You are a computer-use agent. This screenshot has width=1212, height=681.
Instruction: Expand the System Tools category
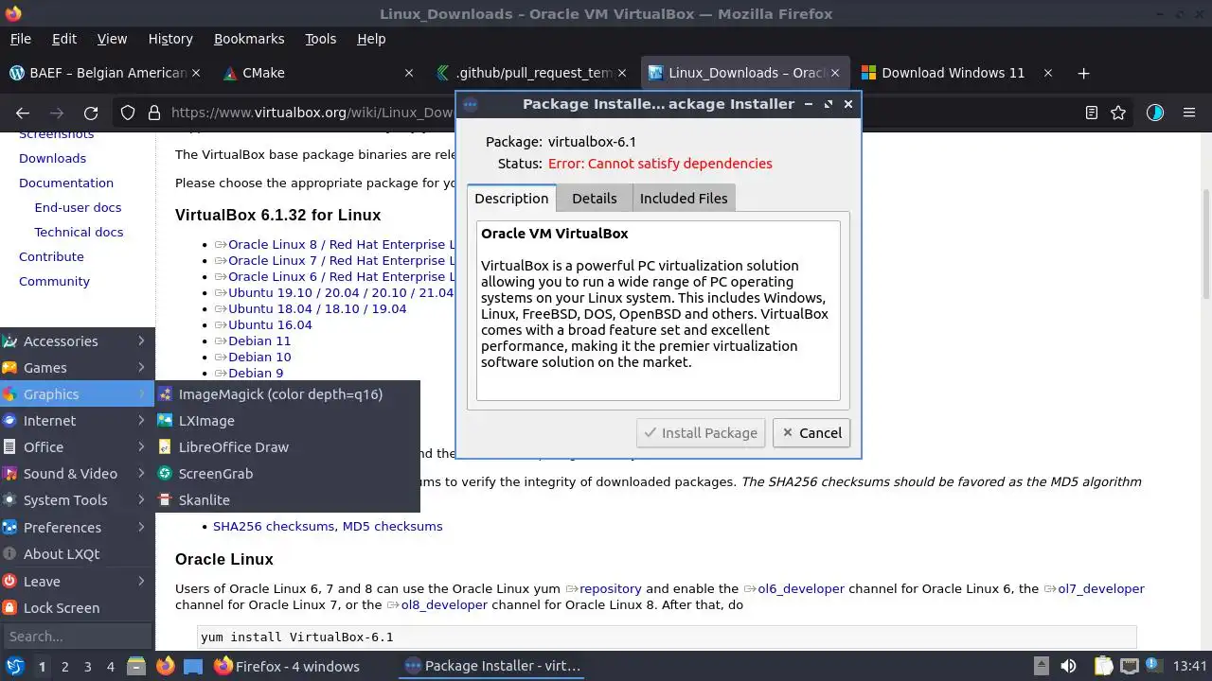78,500
